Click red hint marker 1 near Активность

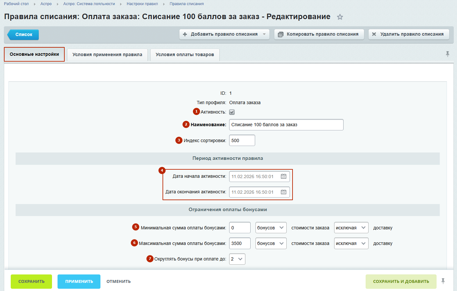pos(196,112)
